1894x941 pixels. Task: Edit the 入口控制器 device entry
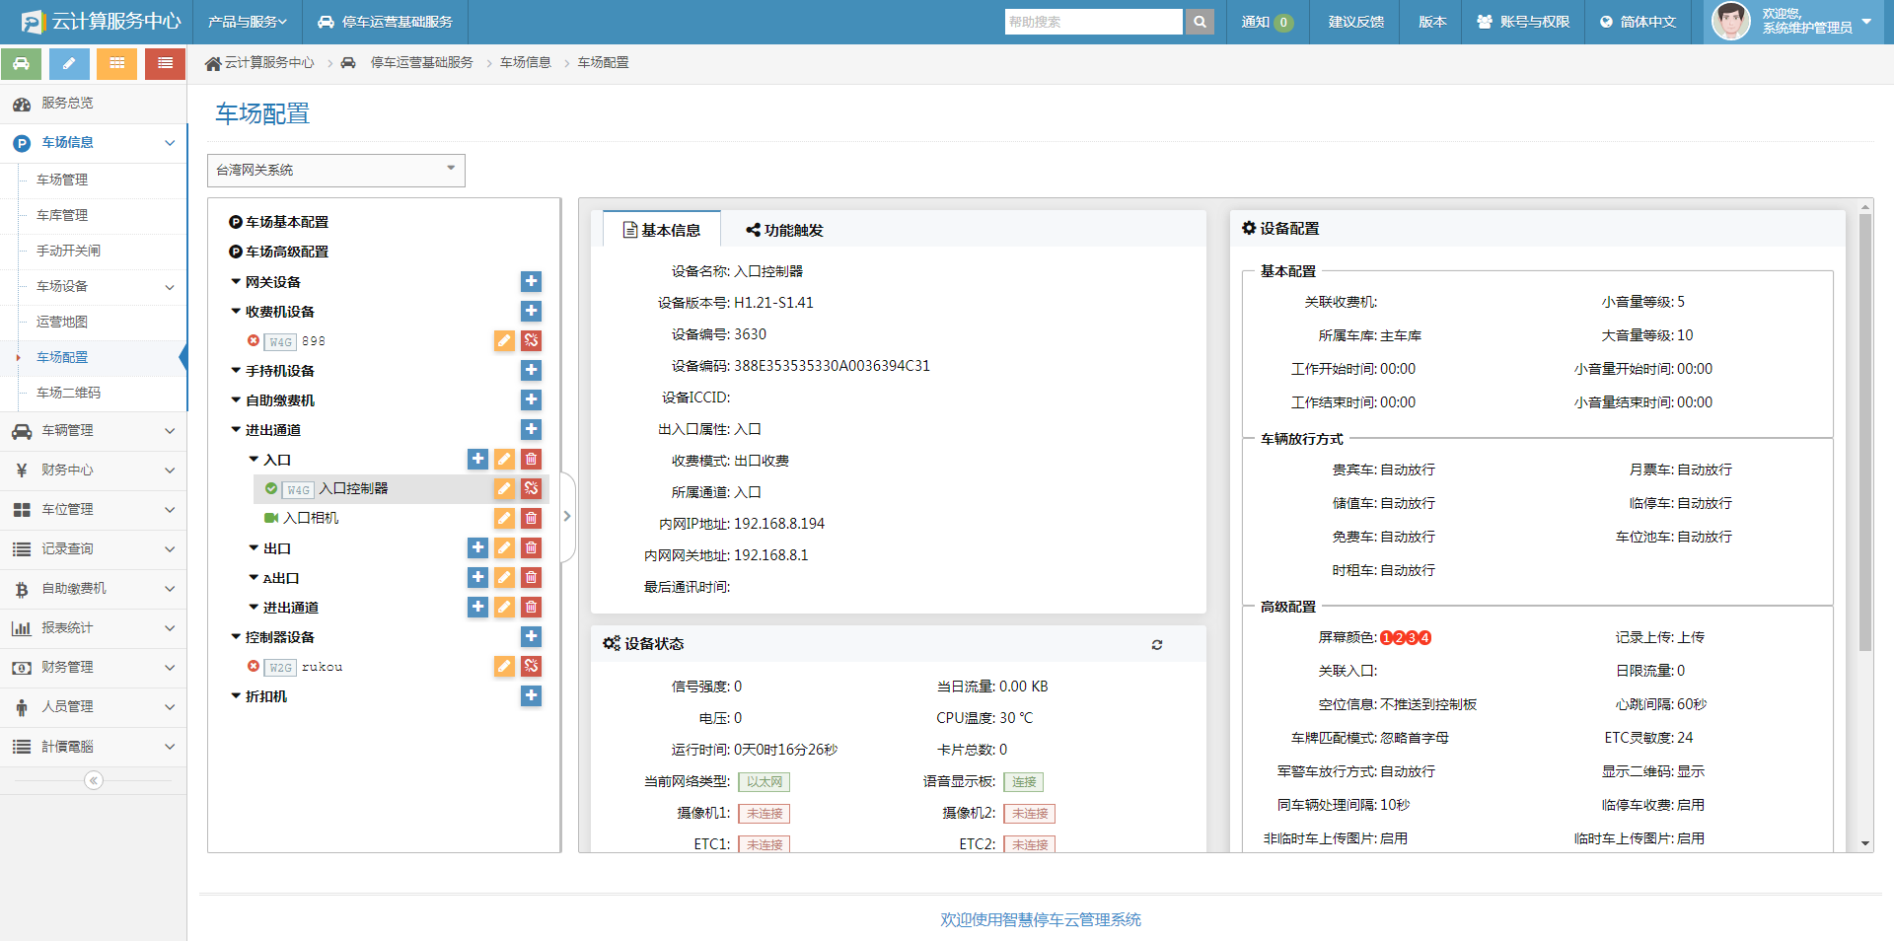[x=504, y=489]
